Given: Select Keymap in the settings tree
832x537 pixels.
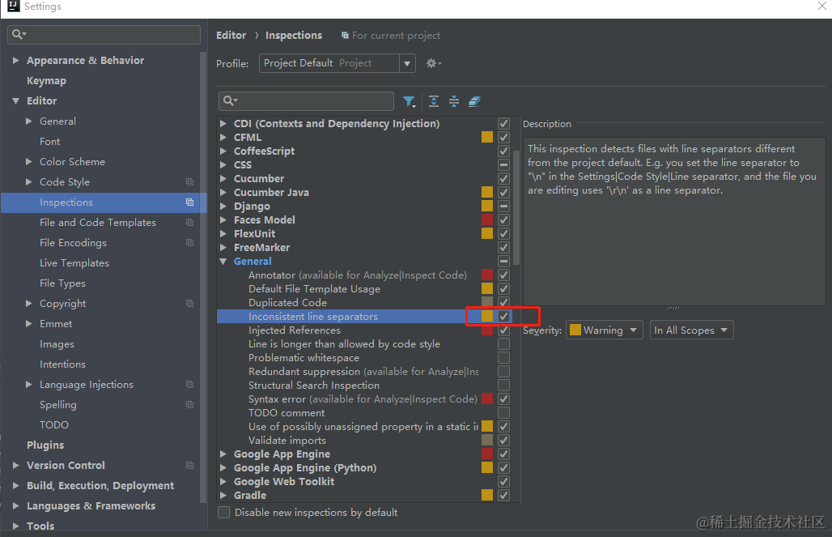Looking at the screenshot, I should 47,81.
